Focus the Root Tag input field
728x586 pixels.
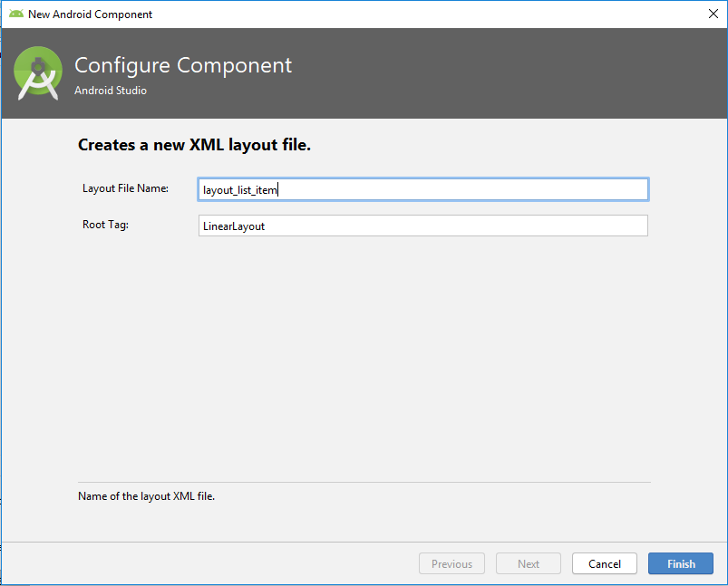point(423,226)
